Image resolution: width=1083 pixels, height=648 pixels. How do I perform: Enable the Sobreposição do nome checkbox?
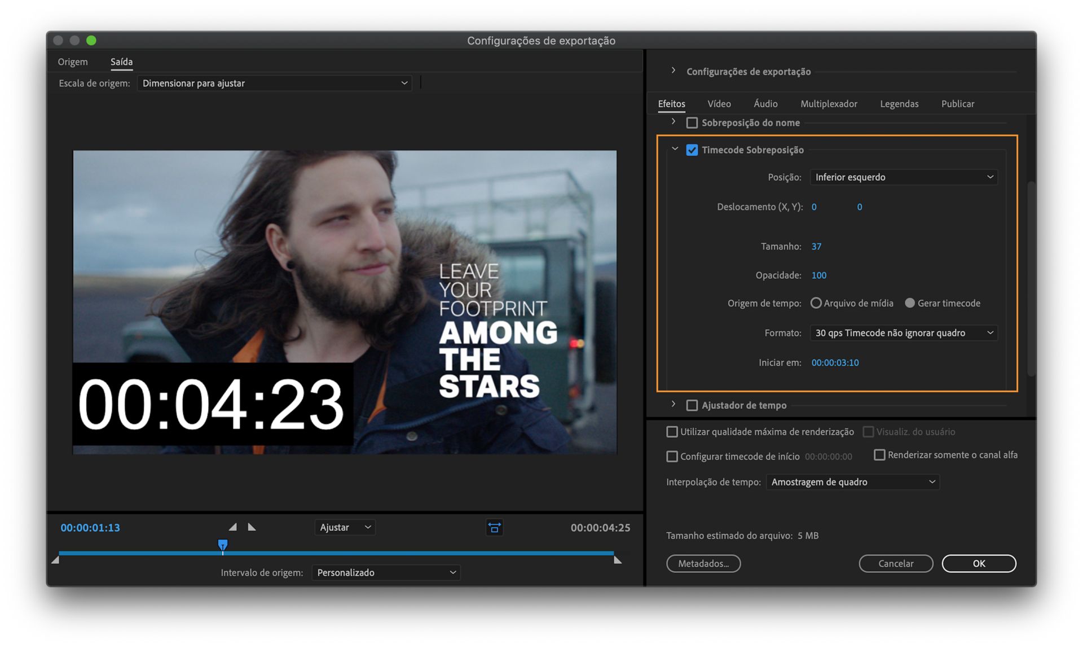(x=693, y=122)
